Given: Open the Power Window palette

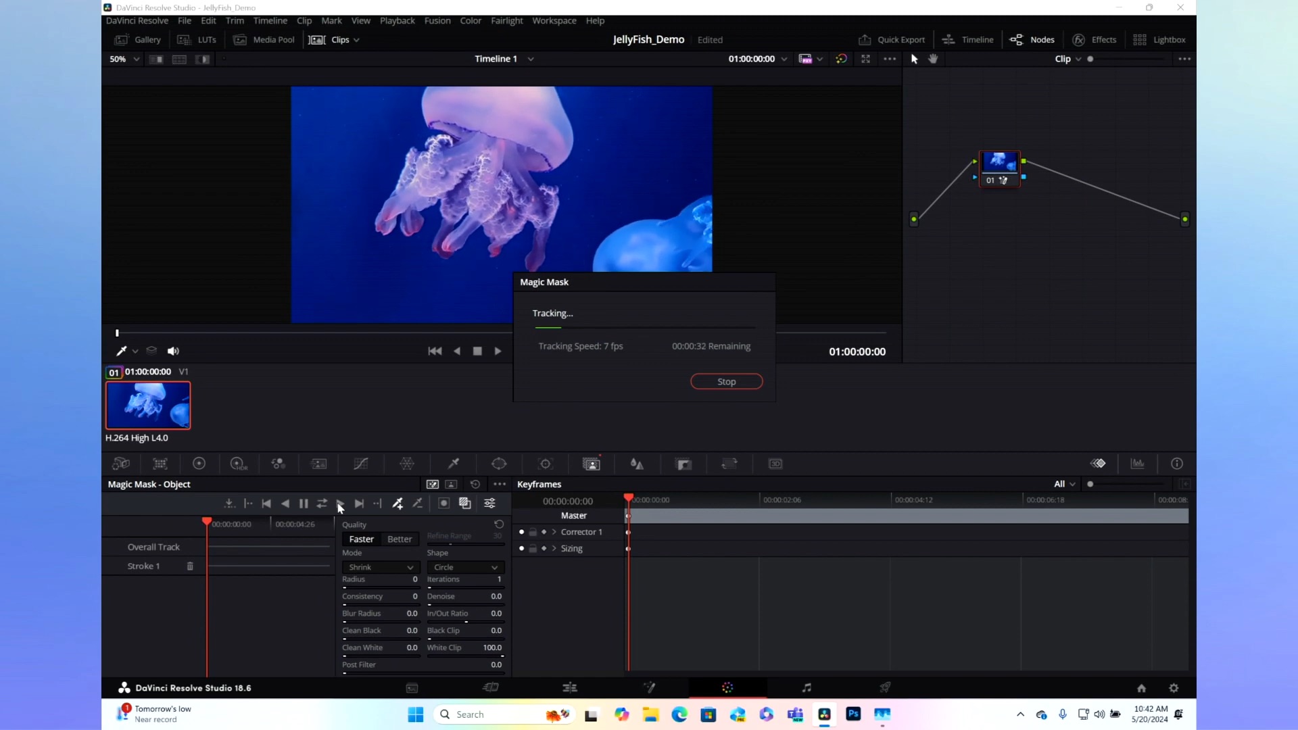Looking at the screenshot, I should tap(499, 464).
